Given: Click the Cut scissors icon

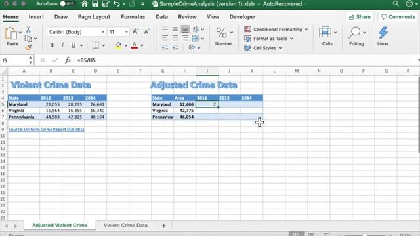Looking at the screenshot, I should [x=28, y=29].
